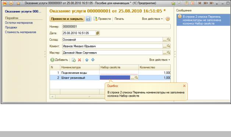
Task: Click into the Номер input field
Action: (116, 27)
